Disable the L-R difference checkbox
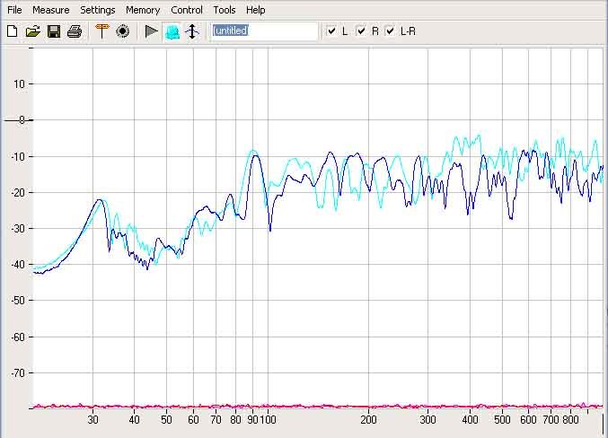 pos(391,31)
